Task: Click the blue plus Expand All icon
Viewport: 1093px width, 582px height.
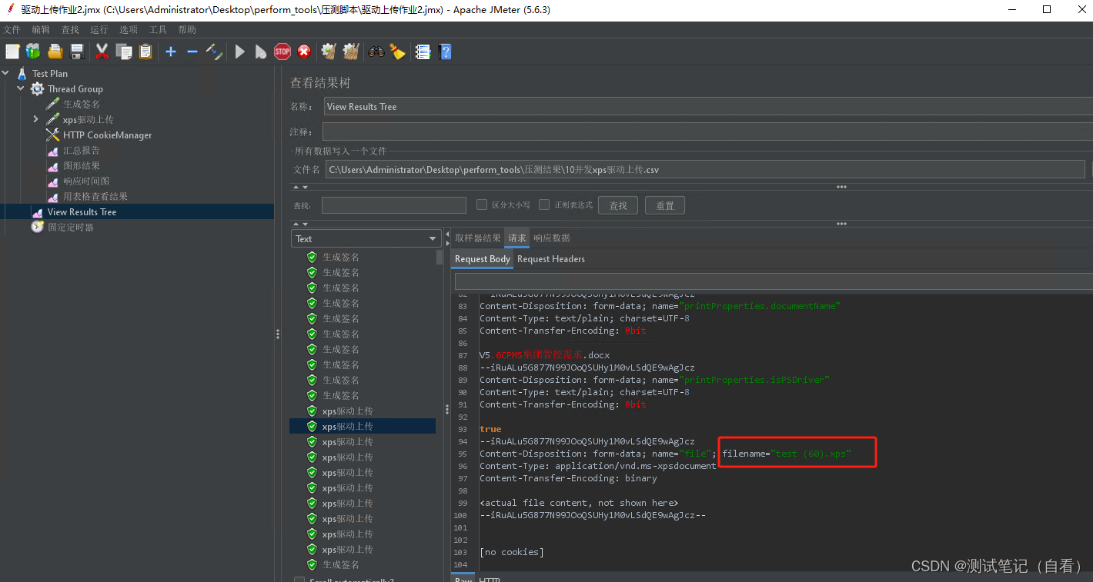Action: point(171,52)
